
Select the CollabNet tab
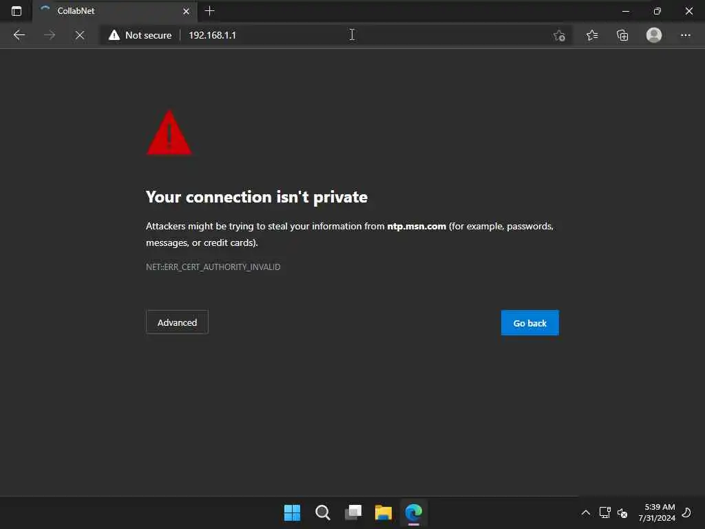115,11
